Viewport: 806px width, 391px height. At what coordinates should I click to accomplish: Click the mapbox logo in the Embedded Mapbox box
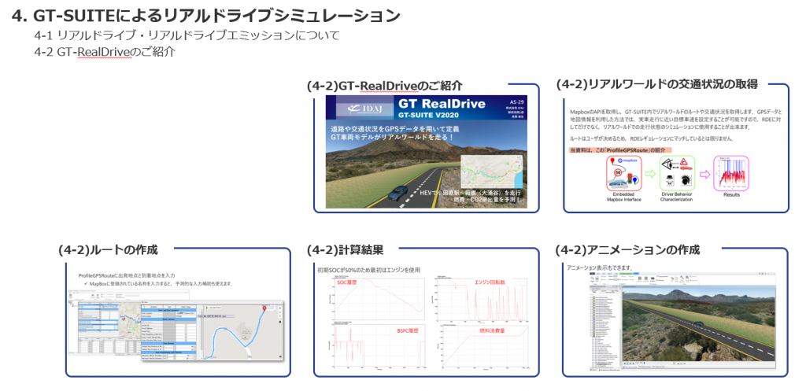click(627, 160)
